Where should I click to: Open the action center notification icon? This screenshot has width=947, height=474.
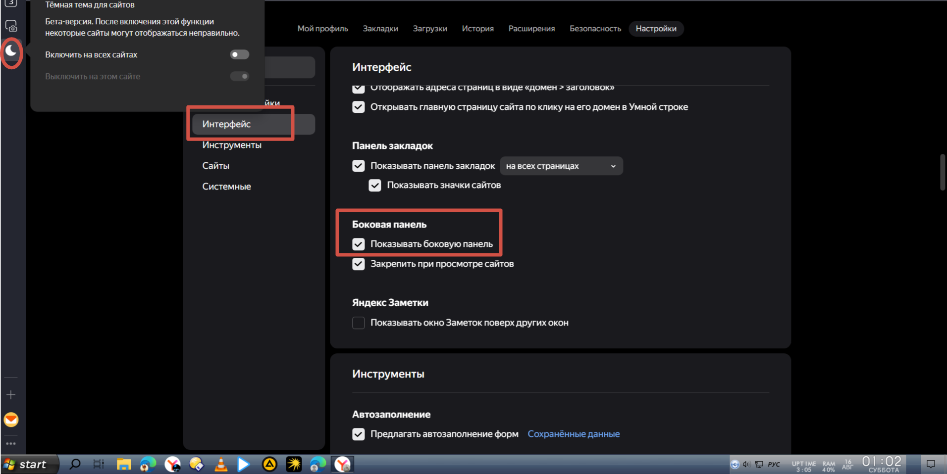(931, 464)
